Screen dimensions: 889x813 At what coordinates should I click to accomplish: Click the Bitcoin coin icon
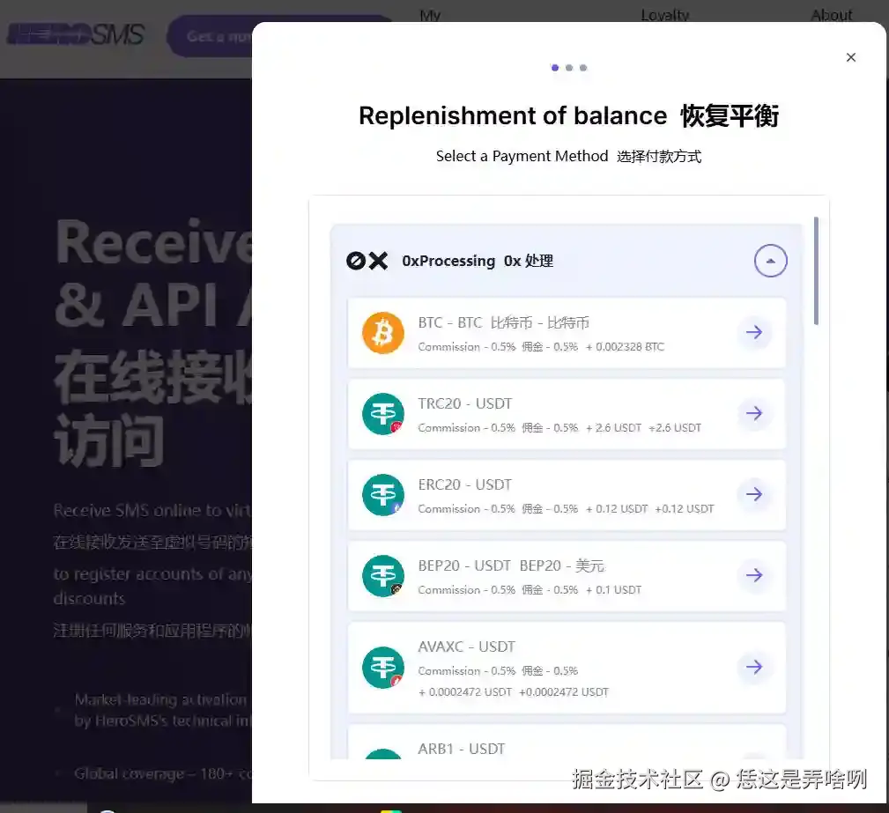[x=383, y=333]
